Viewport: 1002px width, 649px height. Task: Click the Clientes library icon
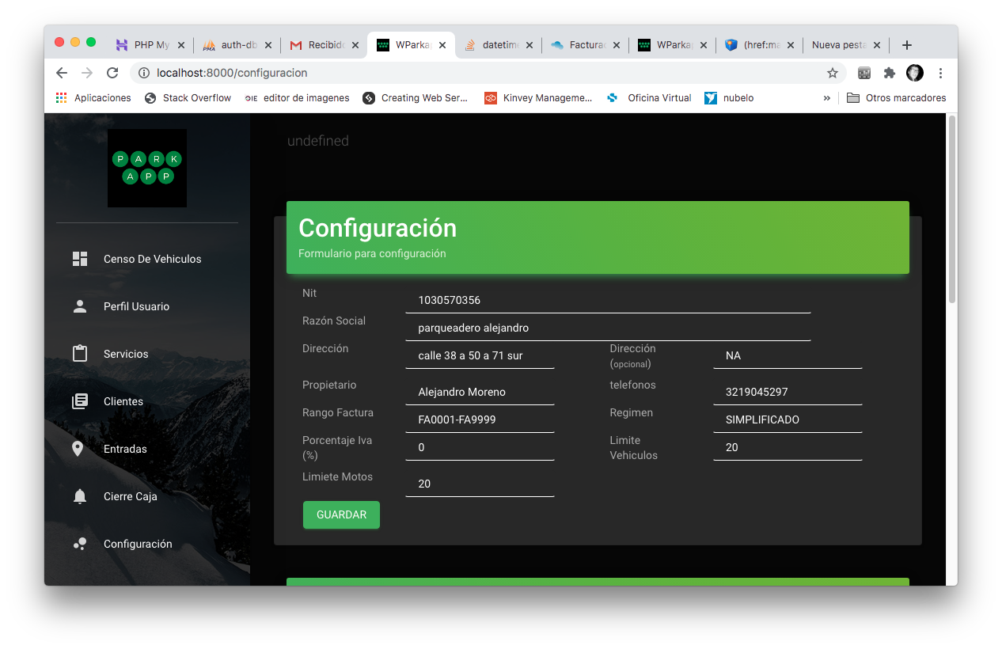click(x=80, y=401)
